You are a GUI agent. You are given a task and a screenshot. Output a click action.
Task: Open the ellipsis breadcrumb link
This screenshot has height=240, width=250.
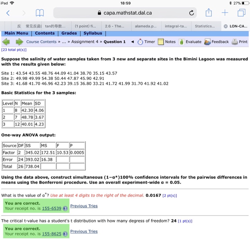point(64,42)
